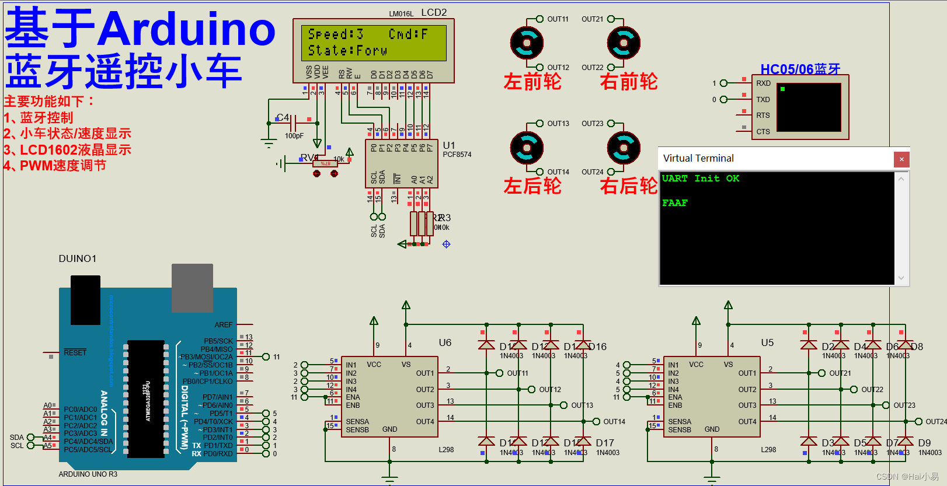Click the text '4、PWM速度调节'
The height and width of the screenshot is (486, 947).
pos(55,166)
